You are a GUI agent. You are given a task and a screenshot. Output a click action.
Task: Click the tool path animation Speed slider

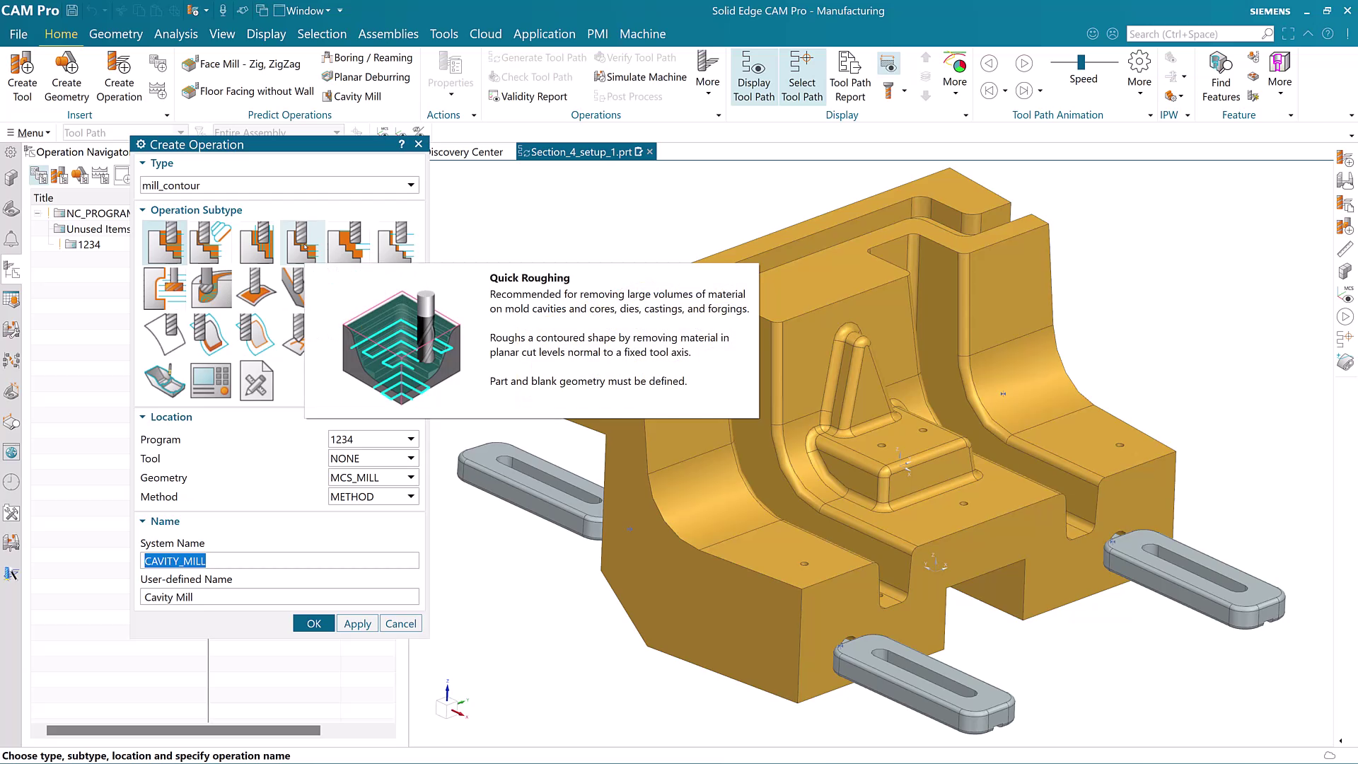[1081, 62]
